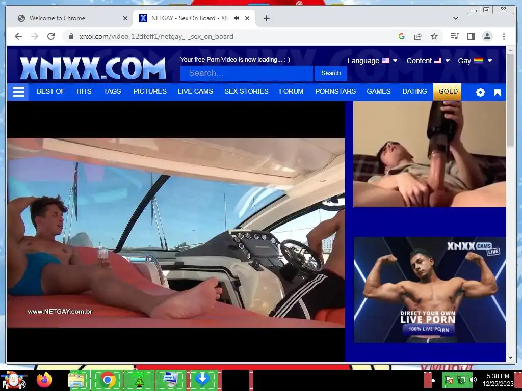Open a new browser tab
The image size is (522, 391).
[x=266, y=18]
